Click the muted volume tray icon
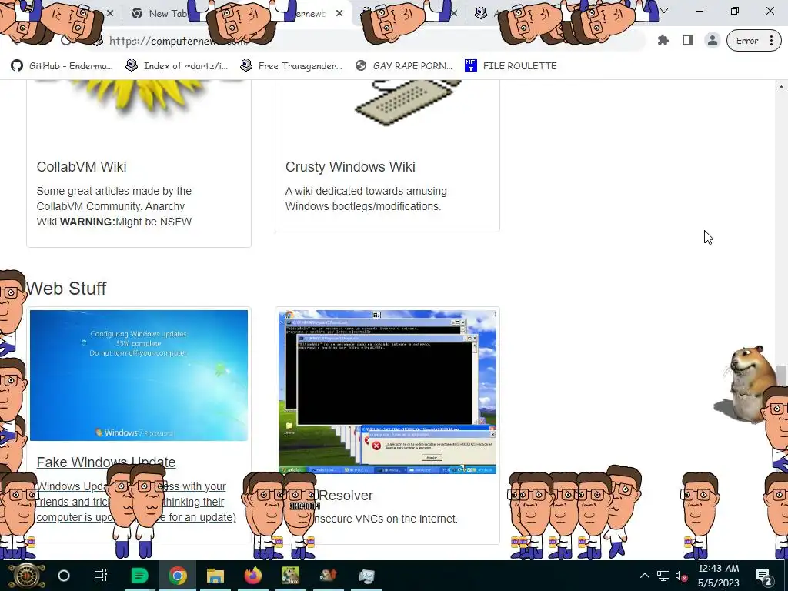This screenshot has height=591, width=788. point(682,576)
